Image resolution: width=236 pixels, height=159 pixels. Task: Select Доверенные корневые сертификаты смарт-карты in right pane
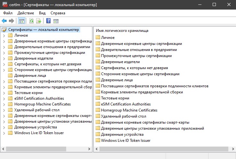click(145, 122)
